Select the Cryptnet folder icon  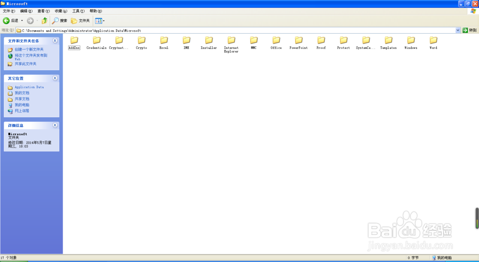tap(119, 40)
